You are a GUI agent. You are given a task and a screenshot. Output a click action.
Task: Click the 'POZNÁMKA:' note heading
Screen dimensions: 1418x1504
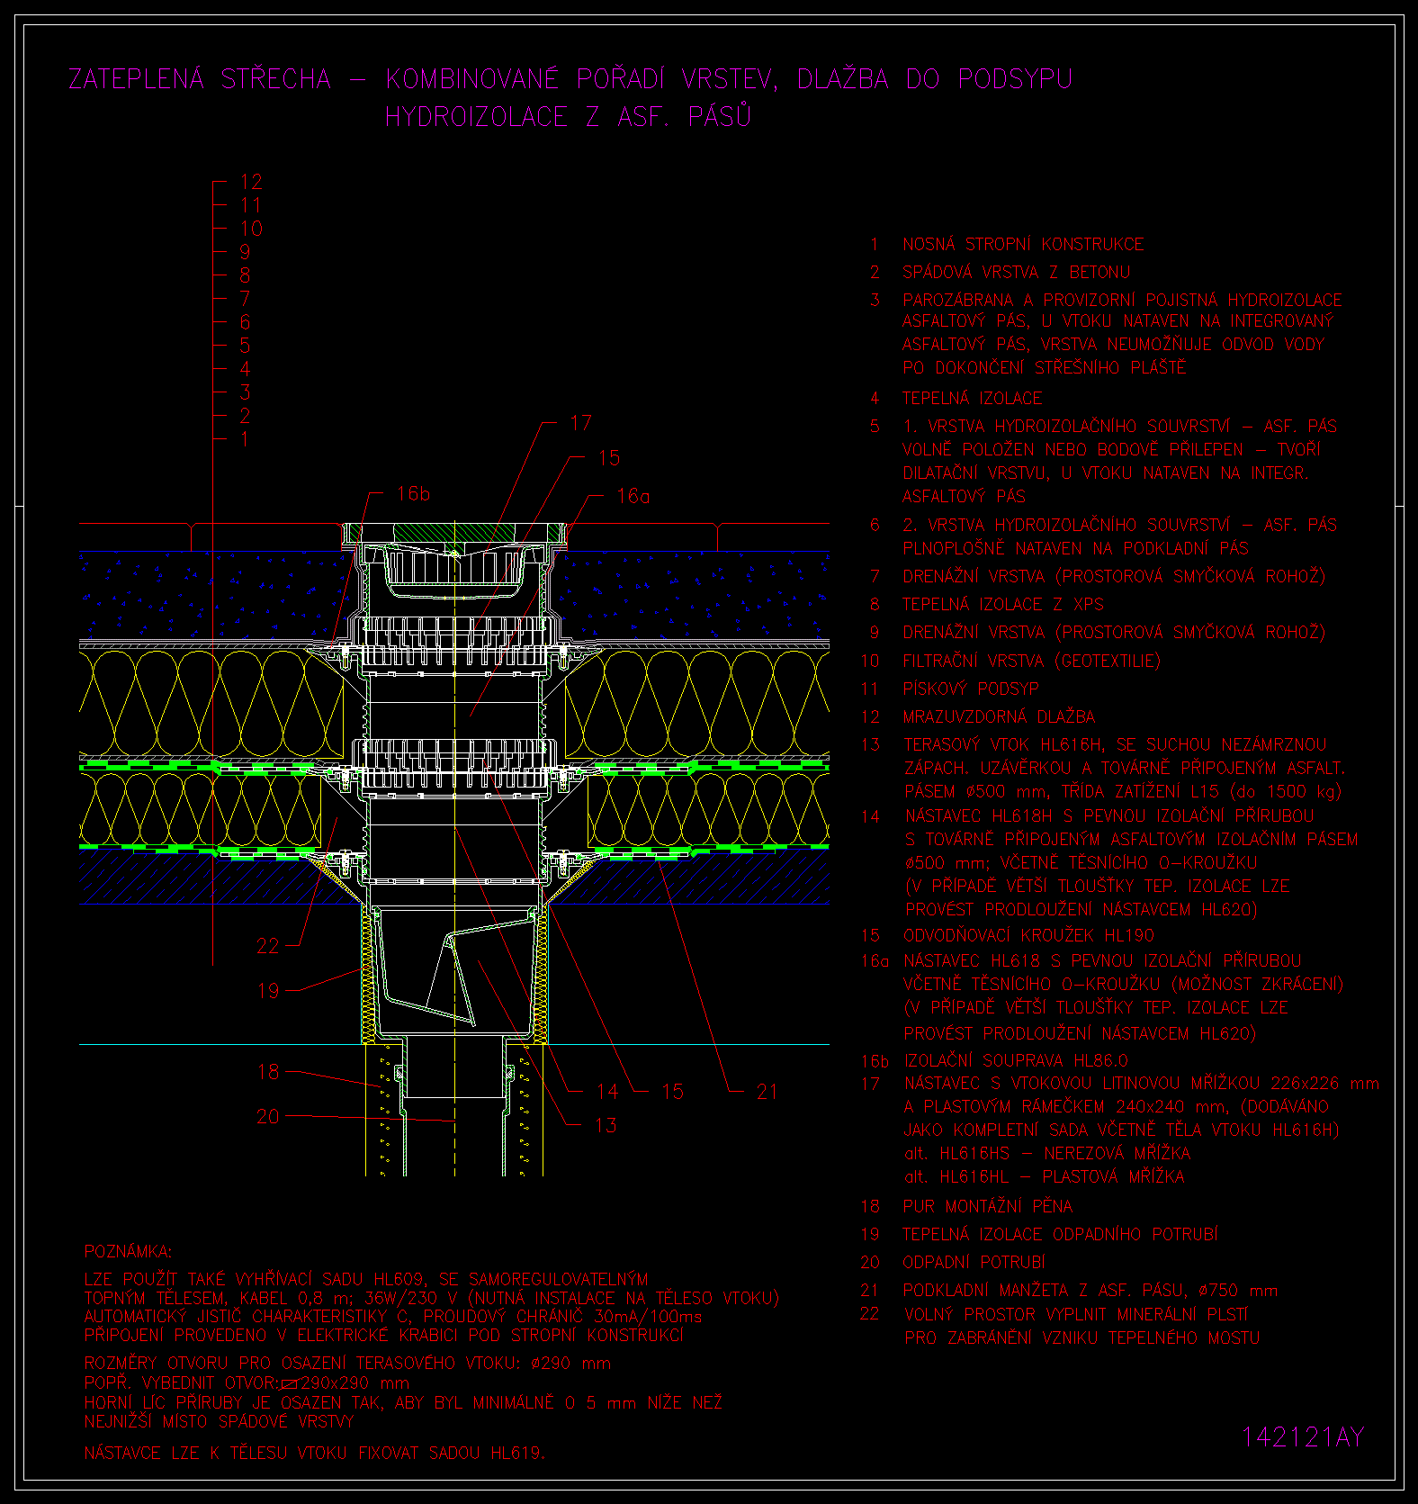point(128,1252)
